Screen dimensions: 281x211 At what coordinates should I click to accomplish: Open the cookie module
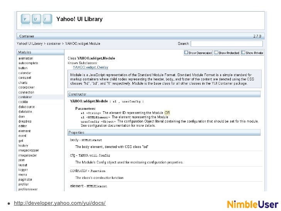pos(23,102)
